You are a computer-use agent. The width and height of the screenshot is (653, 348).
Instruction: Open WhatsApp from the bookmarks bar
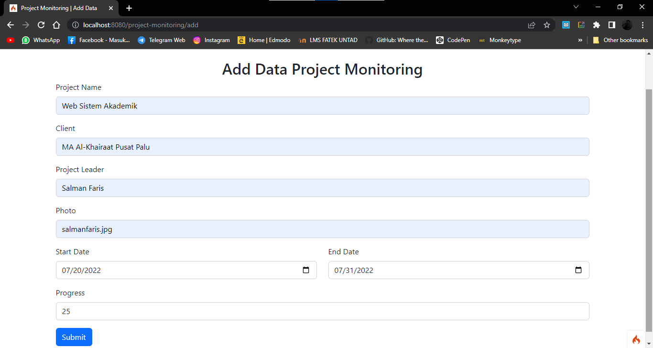pos(41,40)
